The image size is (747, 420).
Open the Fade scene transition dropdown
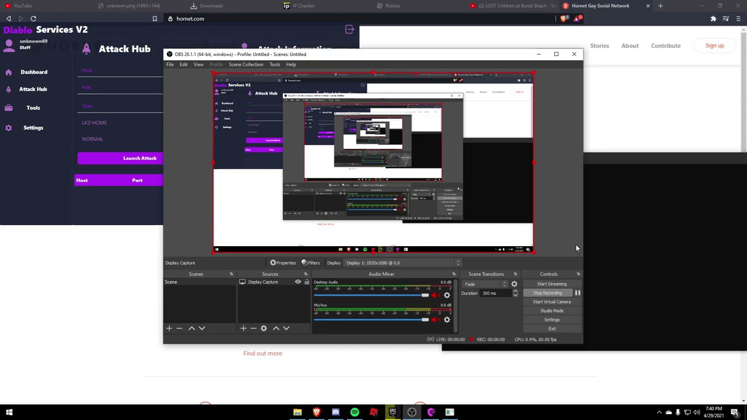coord(485,284)
